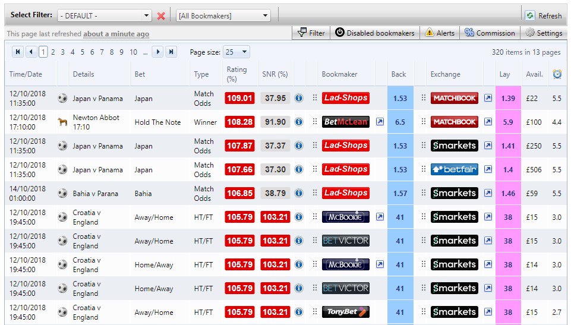The width and height of the screenshot is (571, 325).
Task: Open the Settings panel
Action: point(544,33)
